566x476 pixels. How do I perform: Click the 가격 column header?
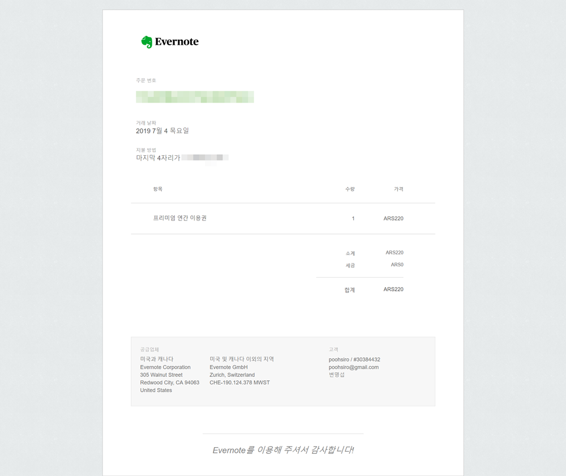pos(398,189)
